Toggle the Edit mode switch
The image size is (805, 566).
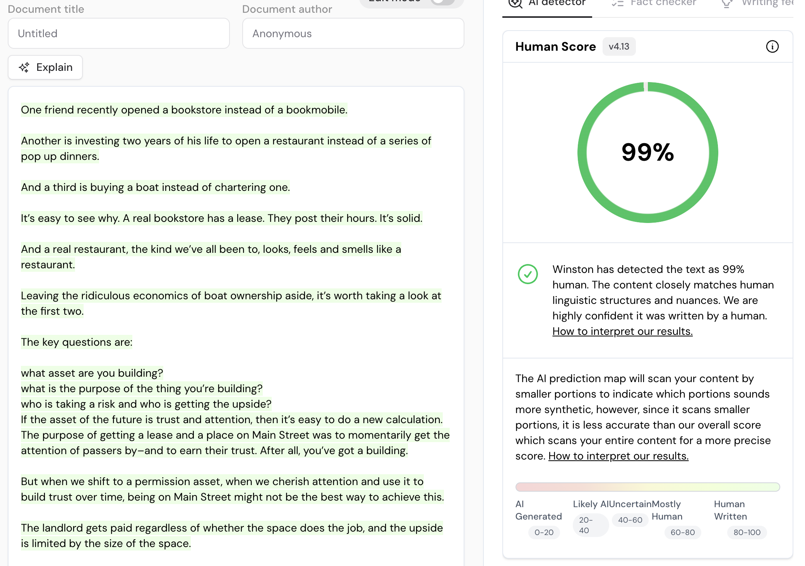[x=443, y=2]
